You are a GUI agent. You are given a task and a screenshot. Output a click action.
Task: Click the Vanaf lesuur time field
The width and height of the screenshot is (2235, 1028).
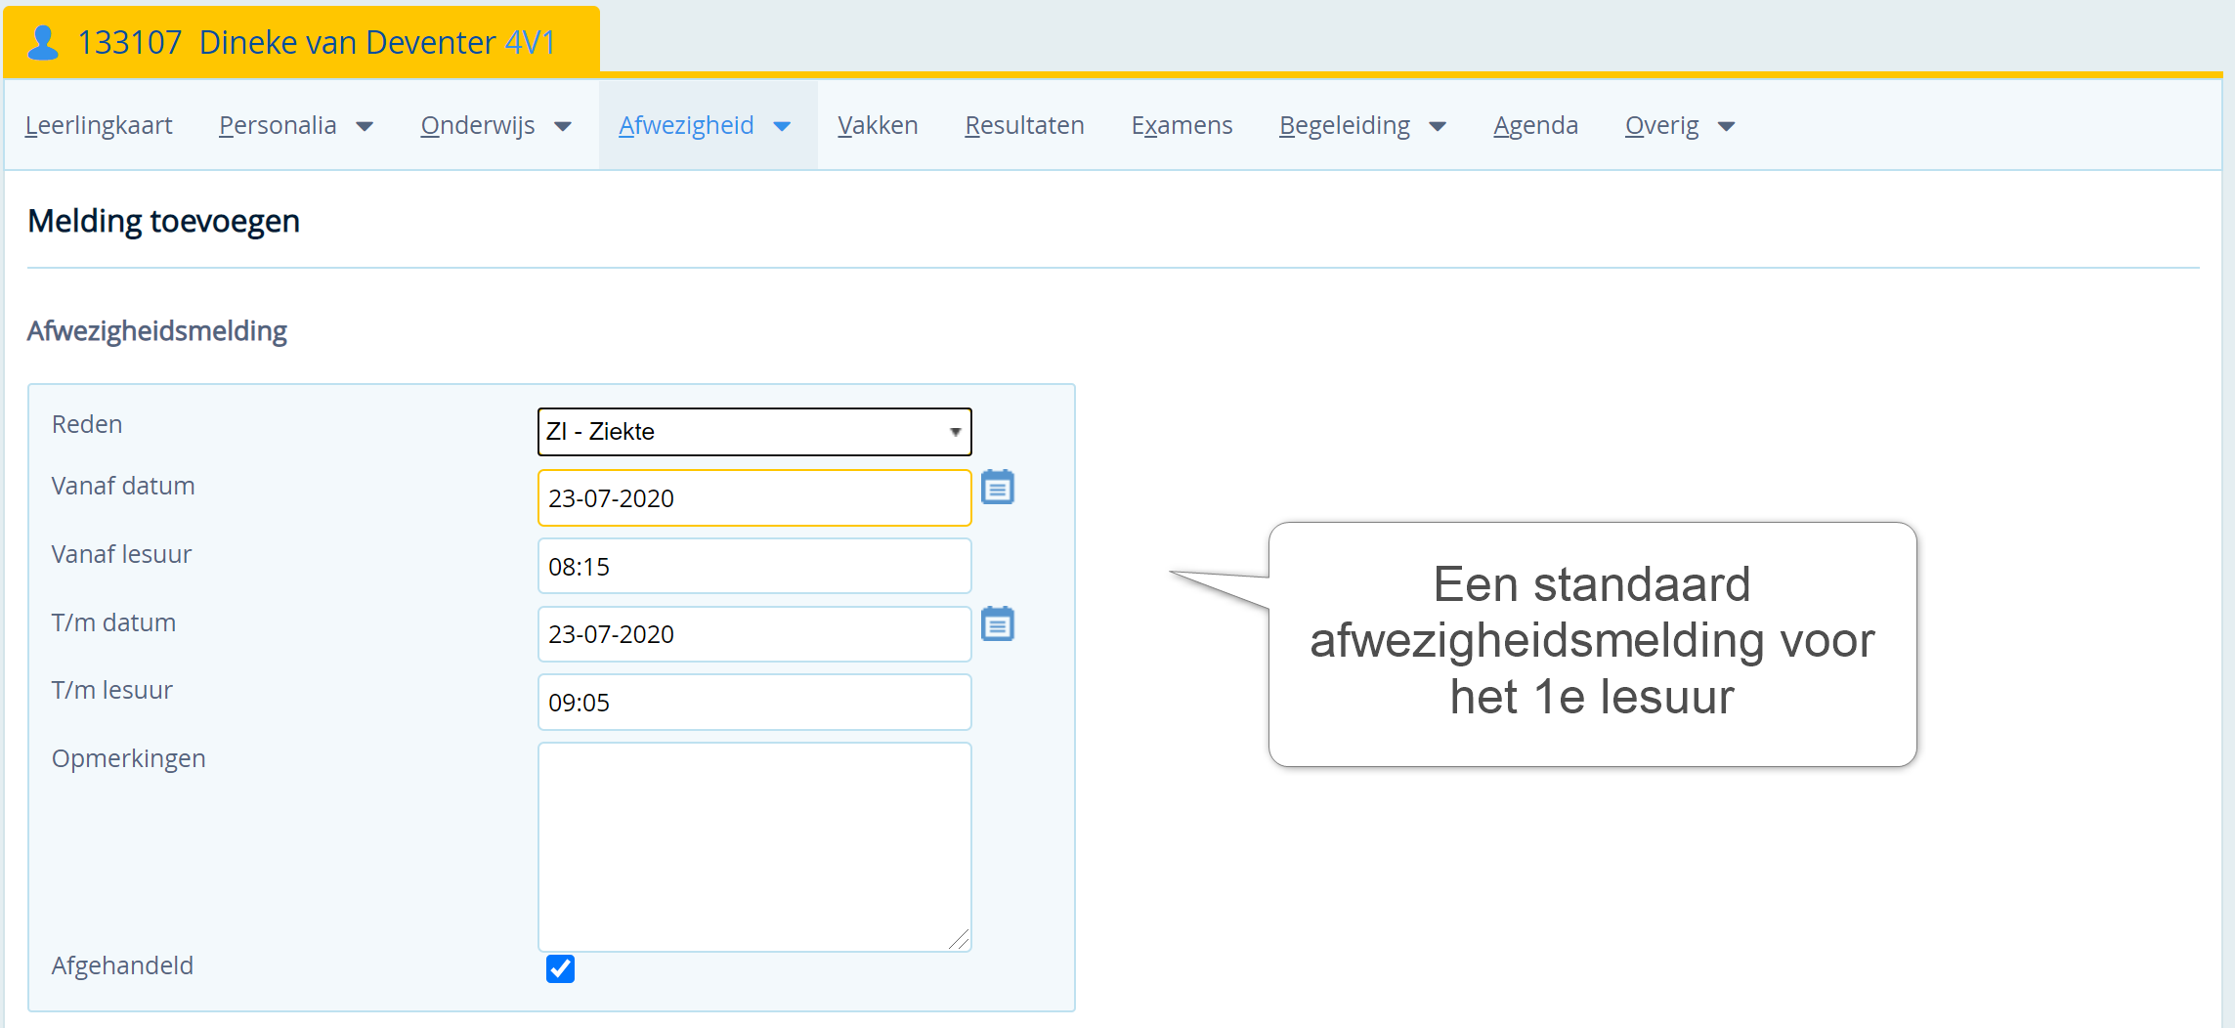[753, 567]
